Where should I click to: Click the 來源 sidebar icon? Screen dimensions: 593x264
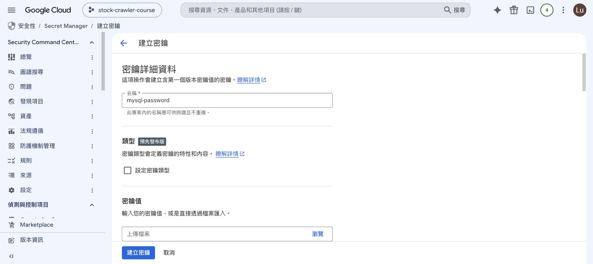coord(11,175)
